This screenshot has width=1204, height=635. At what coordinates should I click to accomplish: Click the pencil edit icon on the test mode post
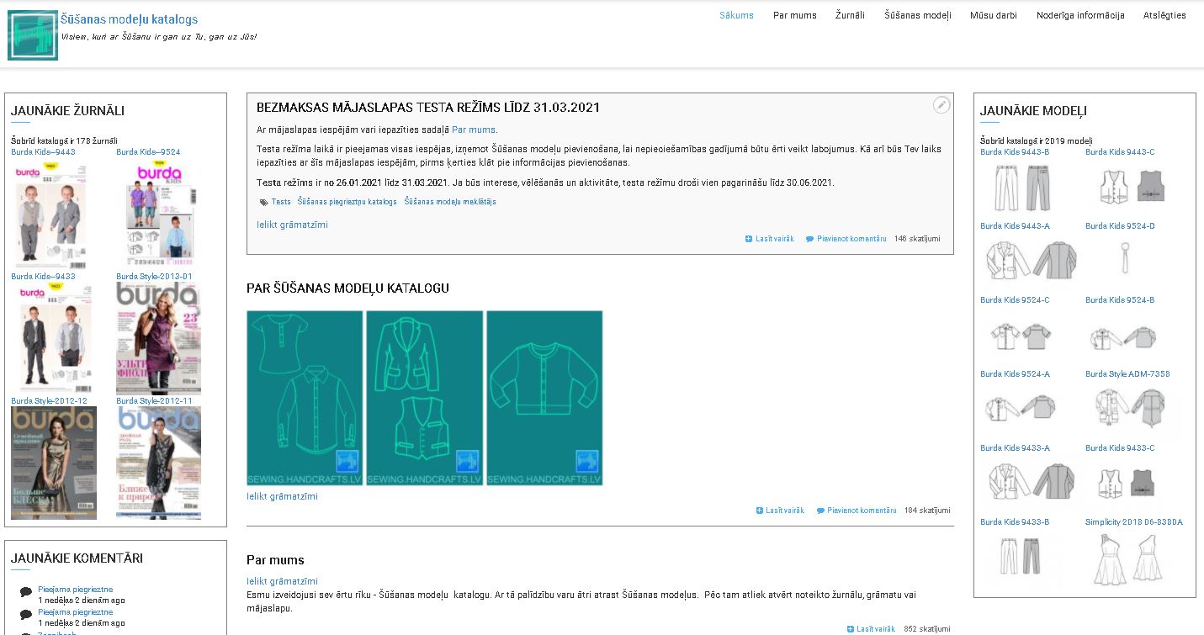click(x=941, y=105)
